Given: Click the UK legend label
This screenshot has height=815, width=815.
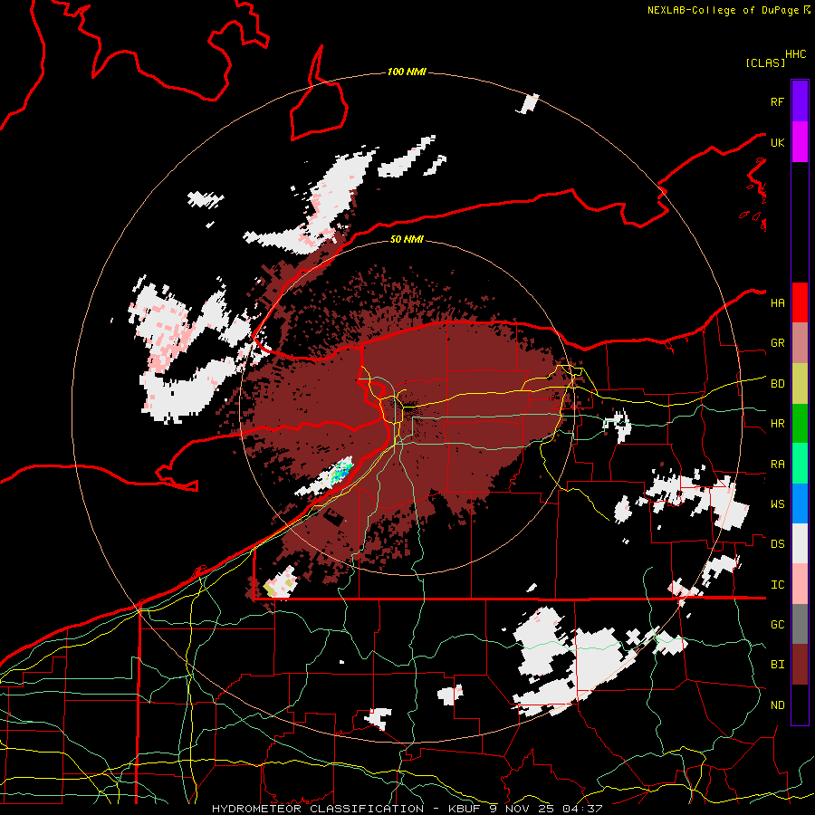Looking at the screenshot, I should tap(777, 142).
